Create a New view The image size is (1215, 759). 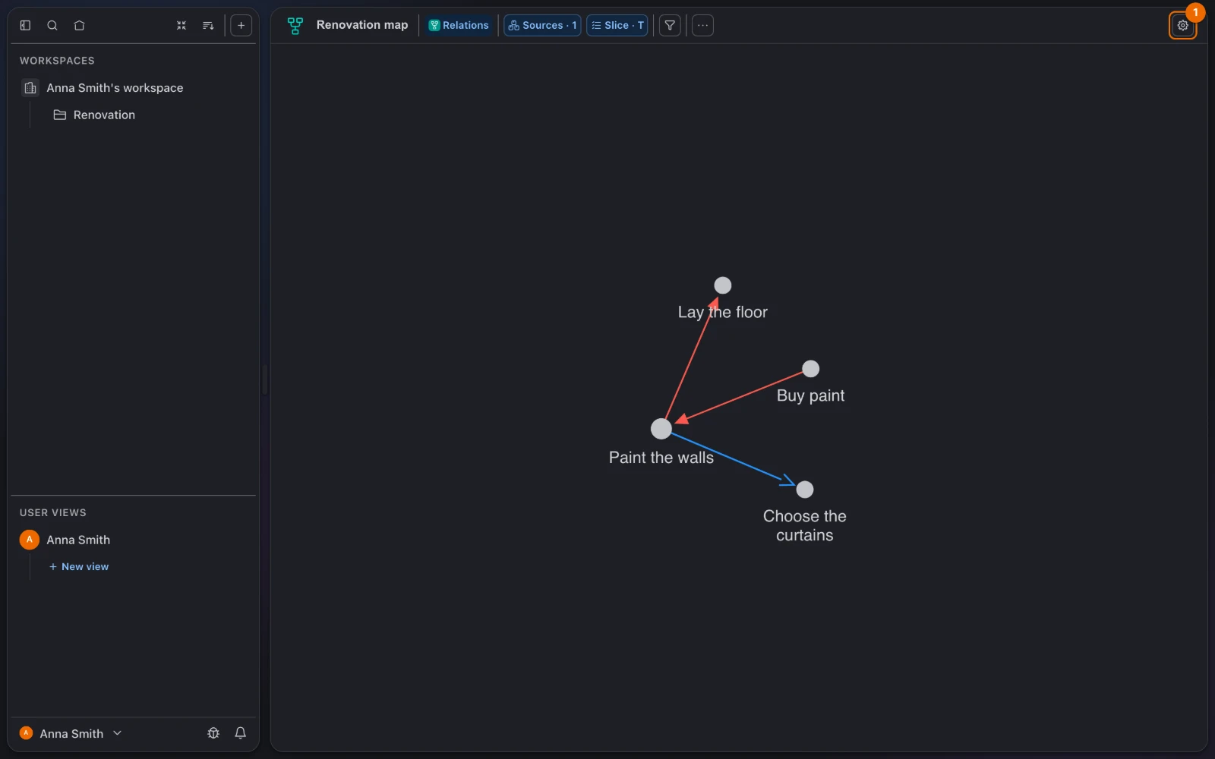(x=79, y=566)
